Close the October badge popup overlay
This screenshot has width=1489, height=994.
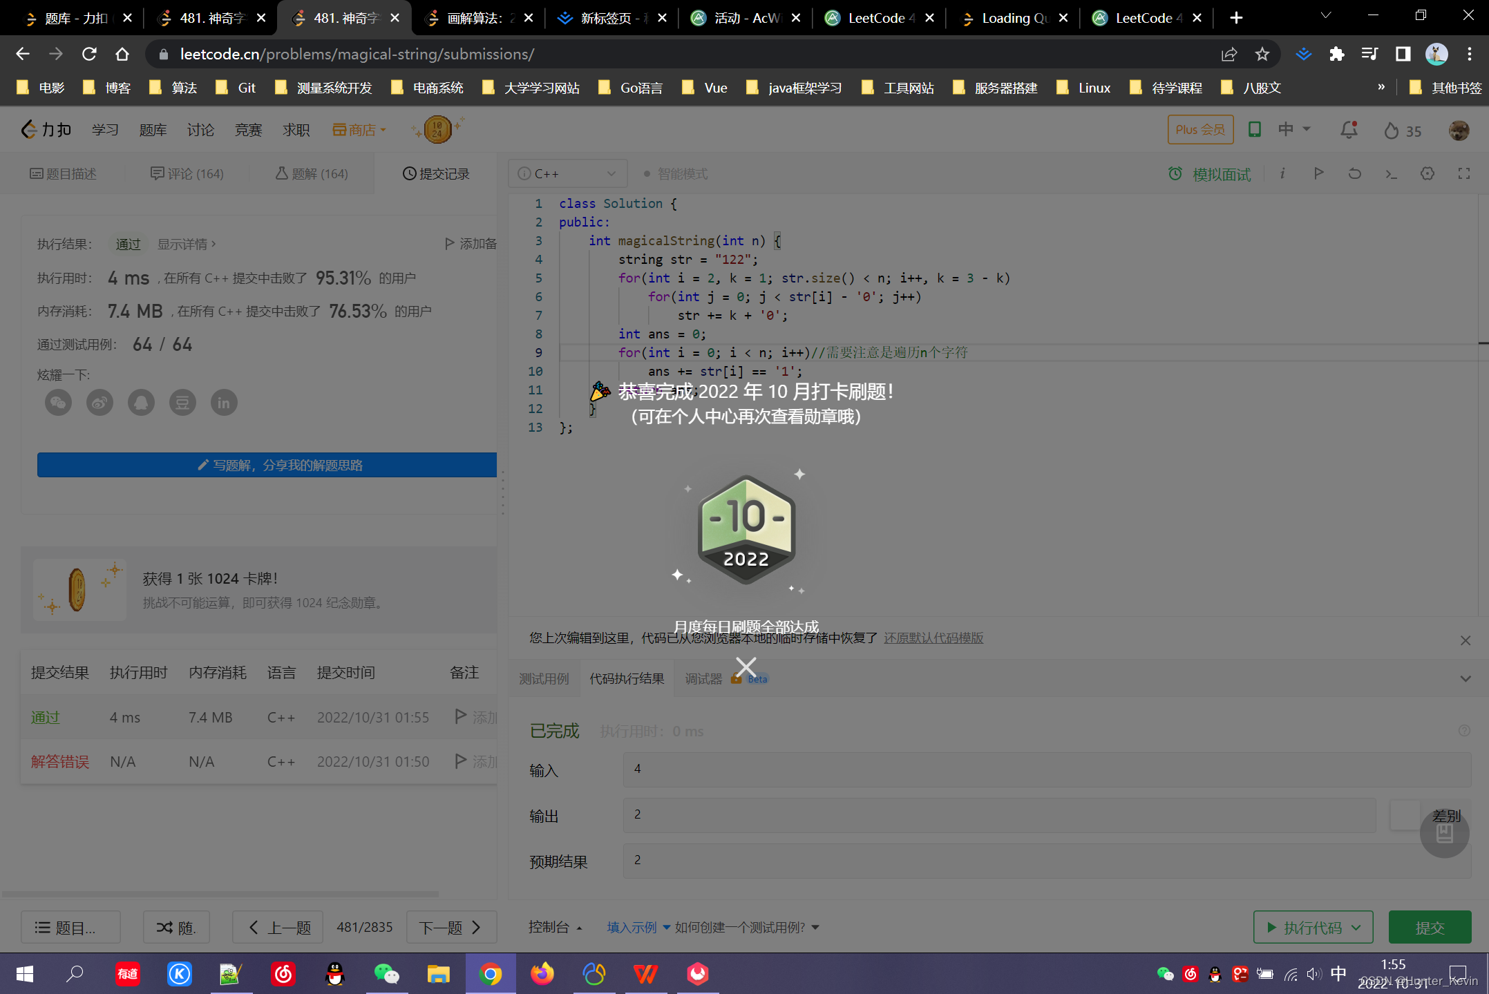coord(746,667)
